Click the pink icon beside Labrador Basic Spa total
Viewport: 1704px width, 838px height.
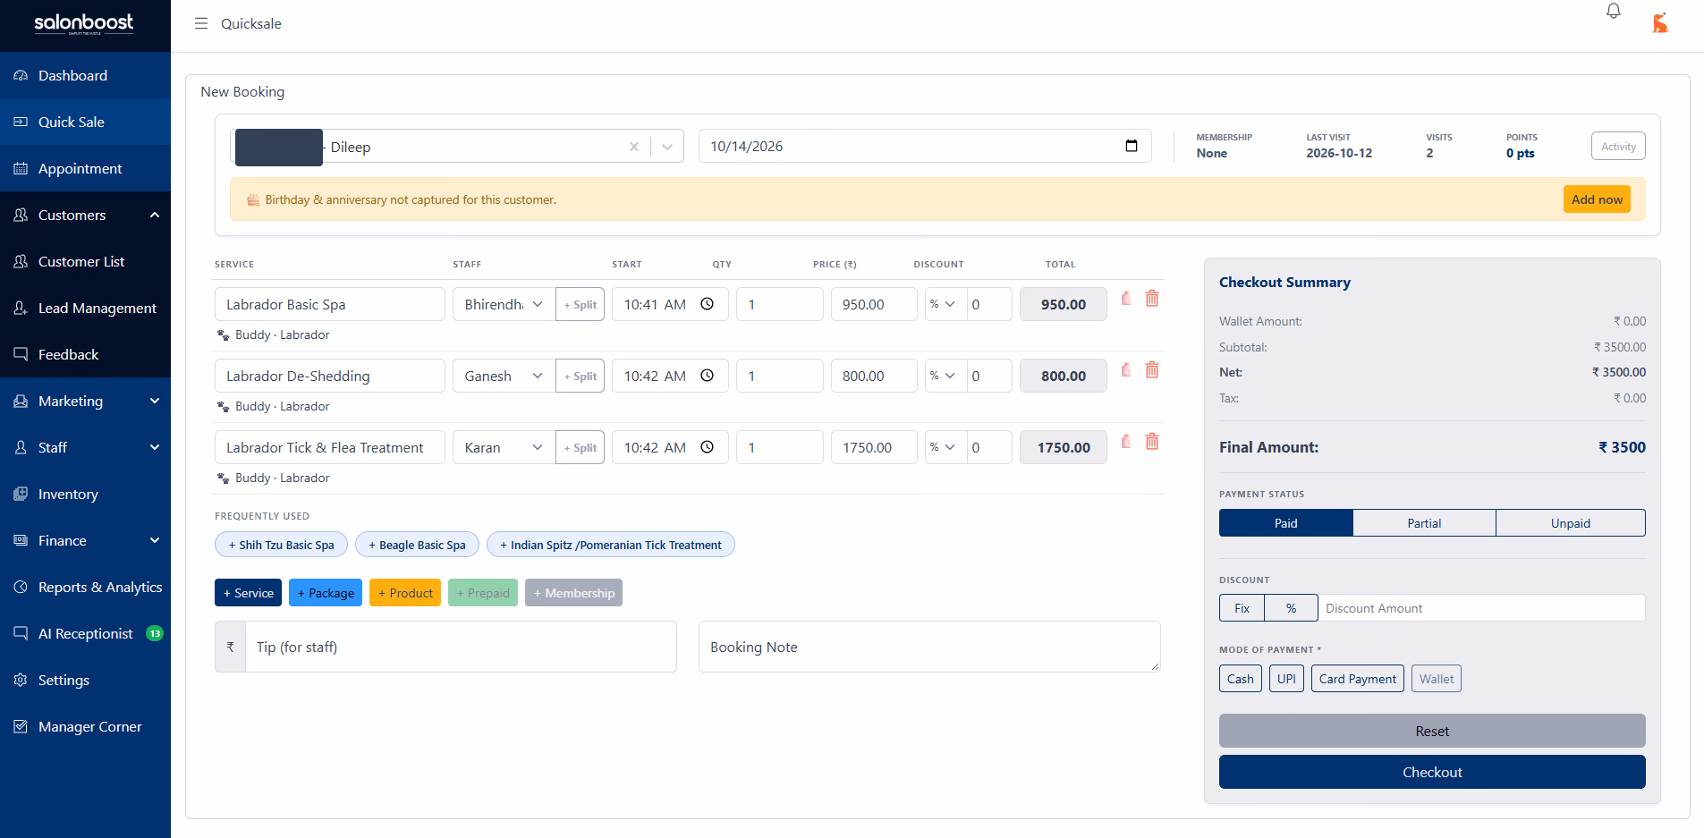[1126, 299]
